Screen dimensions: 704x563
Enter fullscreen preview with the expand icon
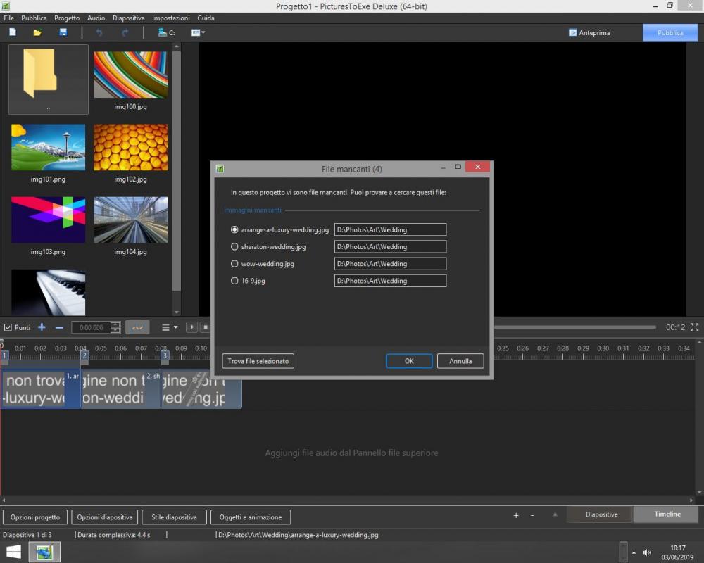[694, 327]
